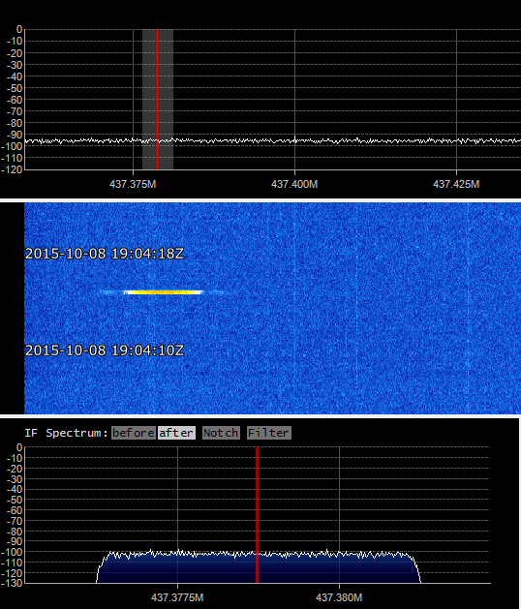Select the 'after' IF spectrum button

point(176,433)
